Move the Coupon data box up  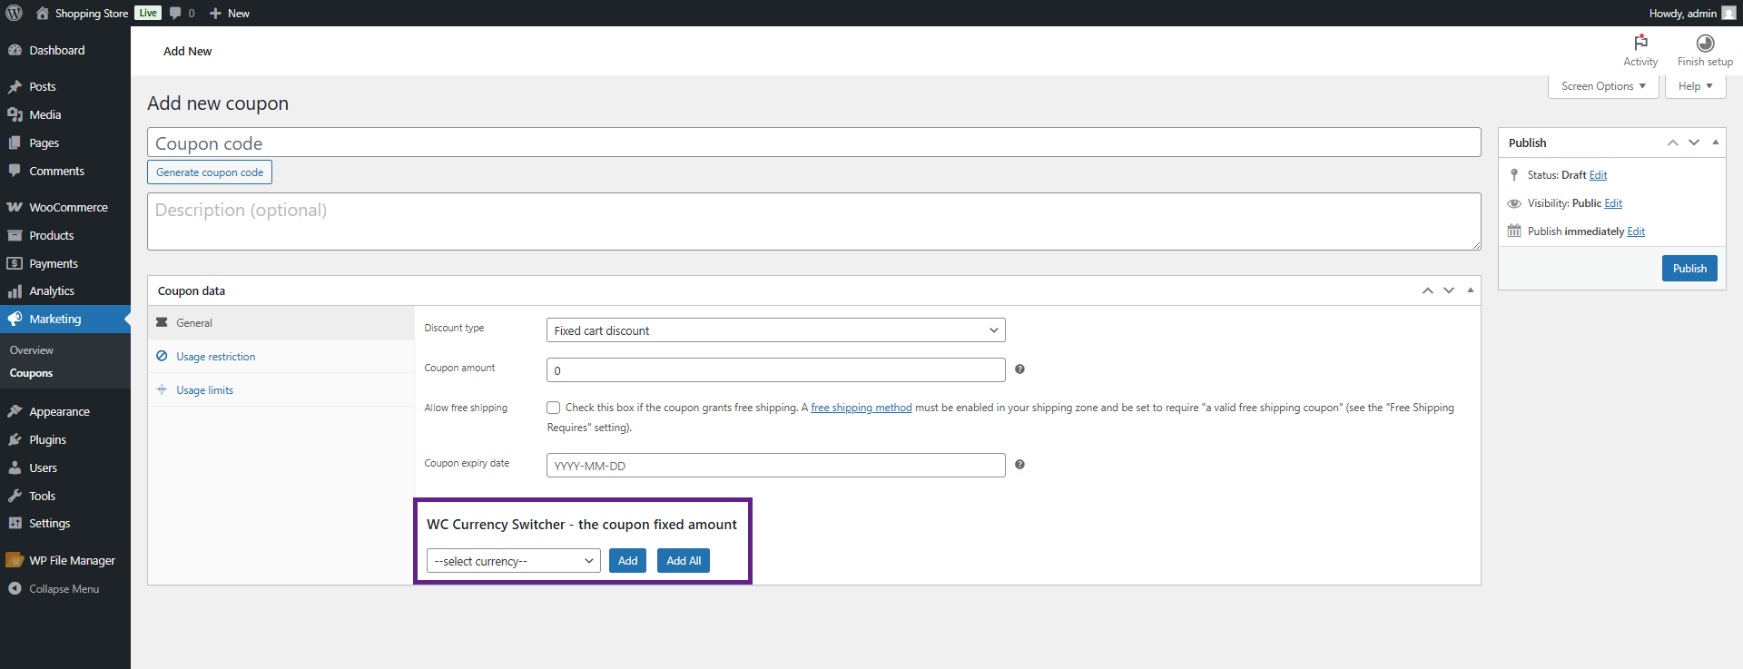(x=1427, y=290)
